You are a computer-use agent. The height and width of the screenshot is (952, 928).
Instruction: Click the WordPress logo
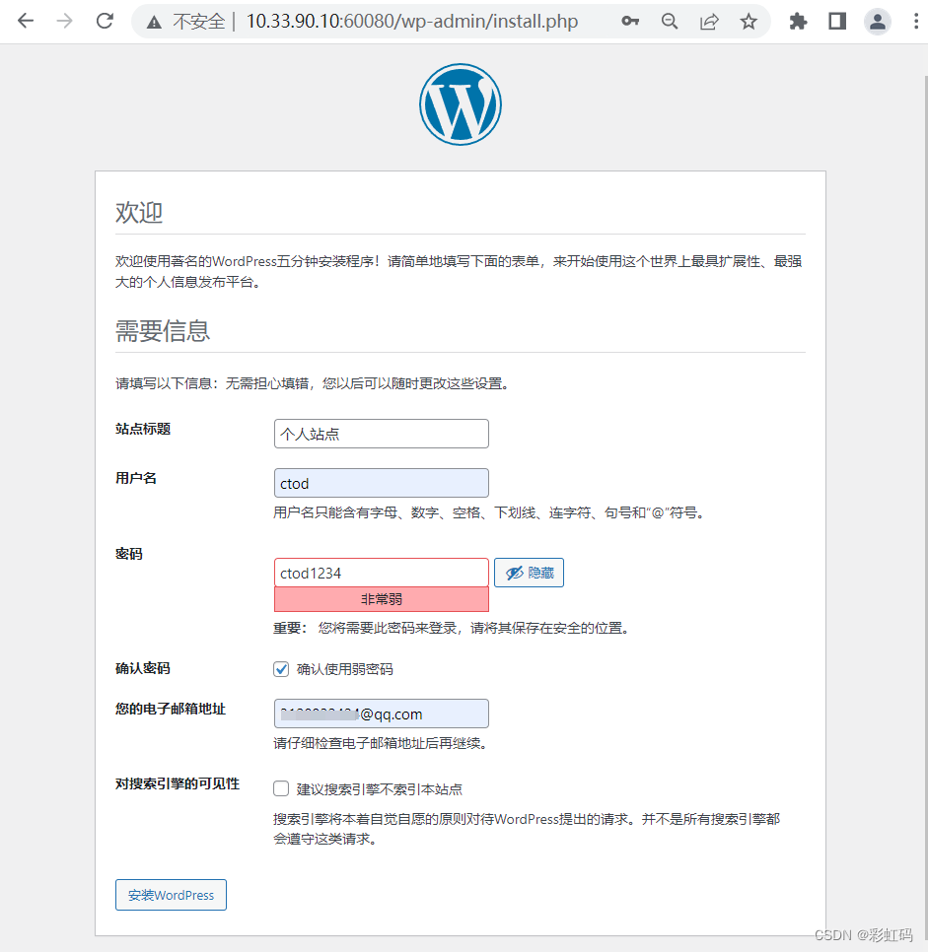[x=460, y=104]
